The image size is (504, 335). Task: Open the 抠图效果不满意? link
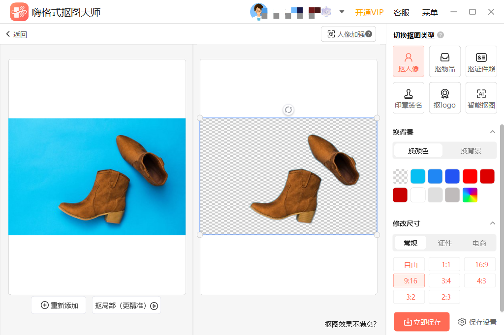[350, 324]
